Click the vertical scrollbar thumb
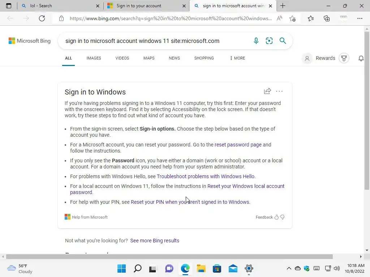The height and width of the screenshot is (277, 370). (x=367, y=110)
